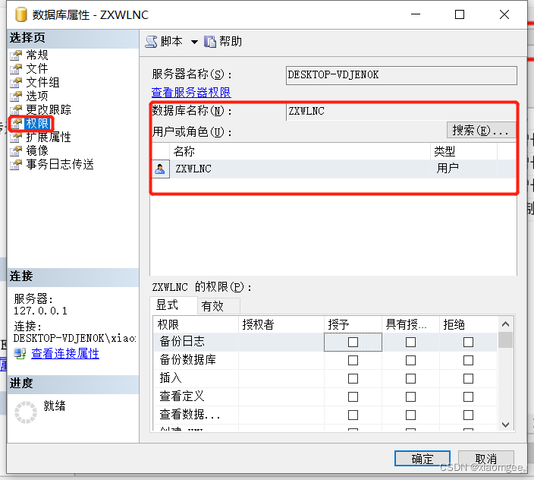Open the 常规 page
This screenshot has height=480, width=534.
pos(37,55)
